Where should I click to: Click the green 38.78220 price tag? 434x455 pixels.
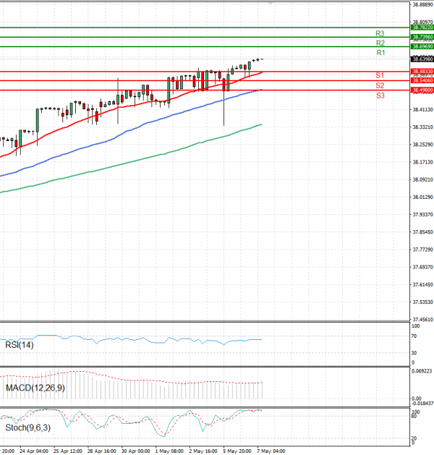point(421,27)
